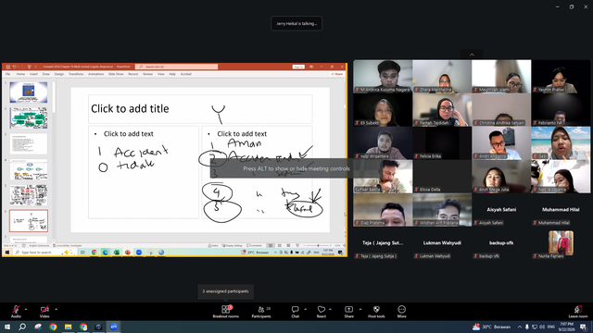The height and width of the screenshot is (333, 593).
Task: Open Host tools shield menu
Action: coord(376,312)
